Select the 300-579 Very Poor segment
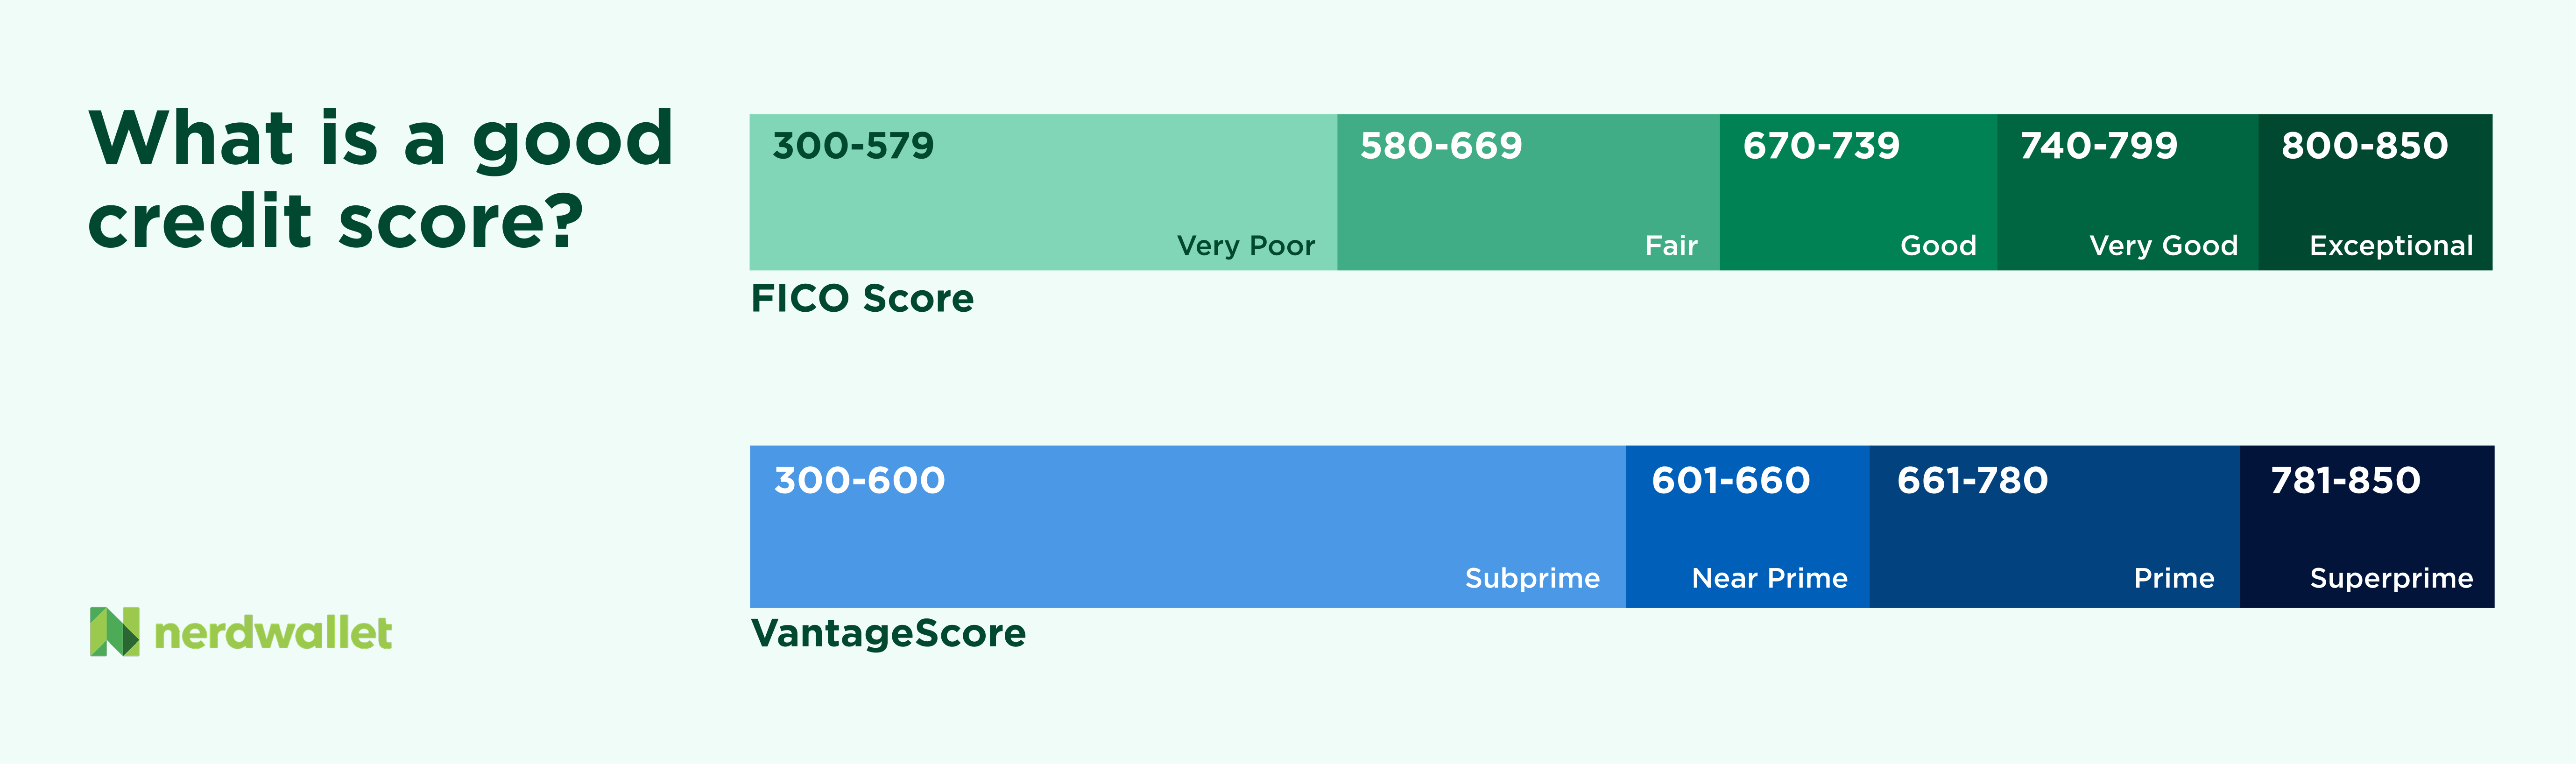Viewport: 2576px width, 764px height. [x=1042, y=192]
